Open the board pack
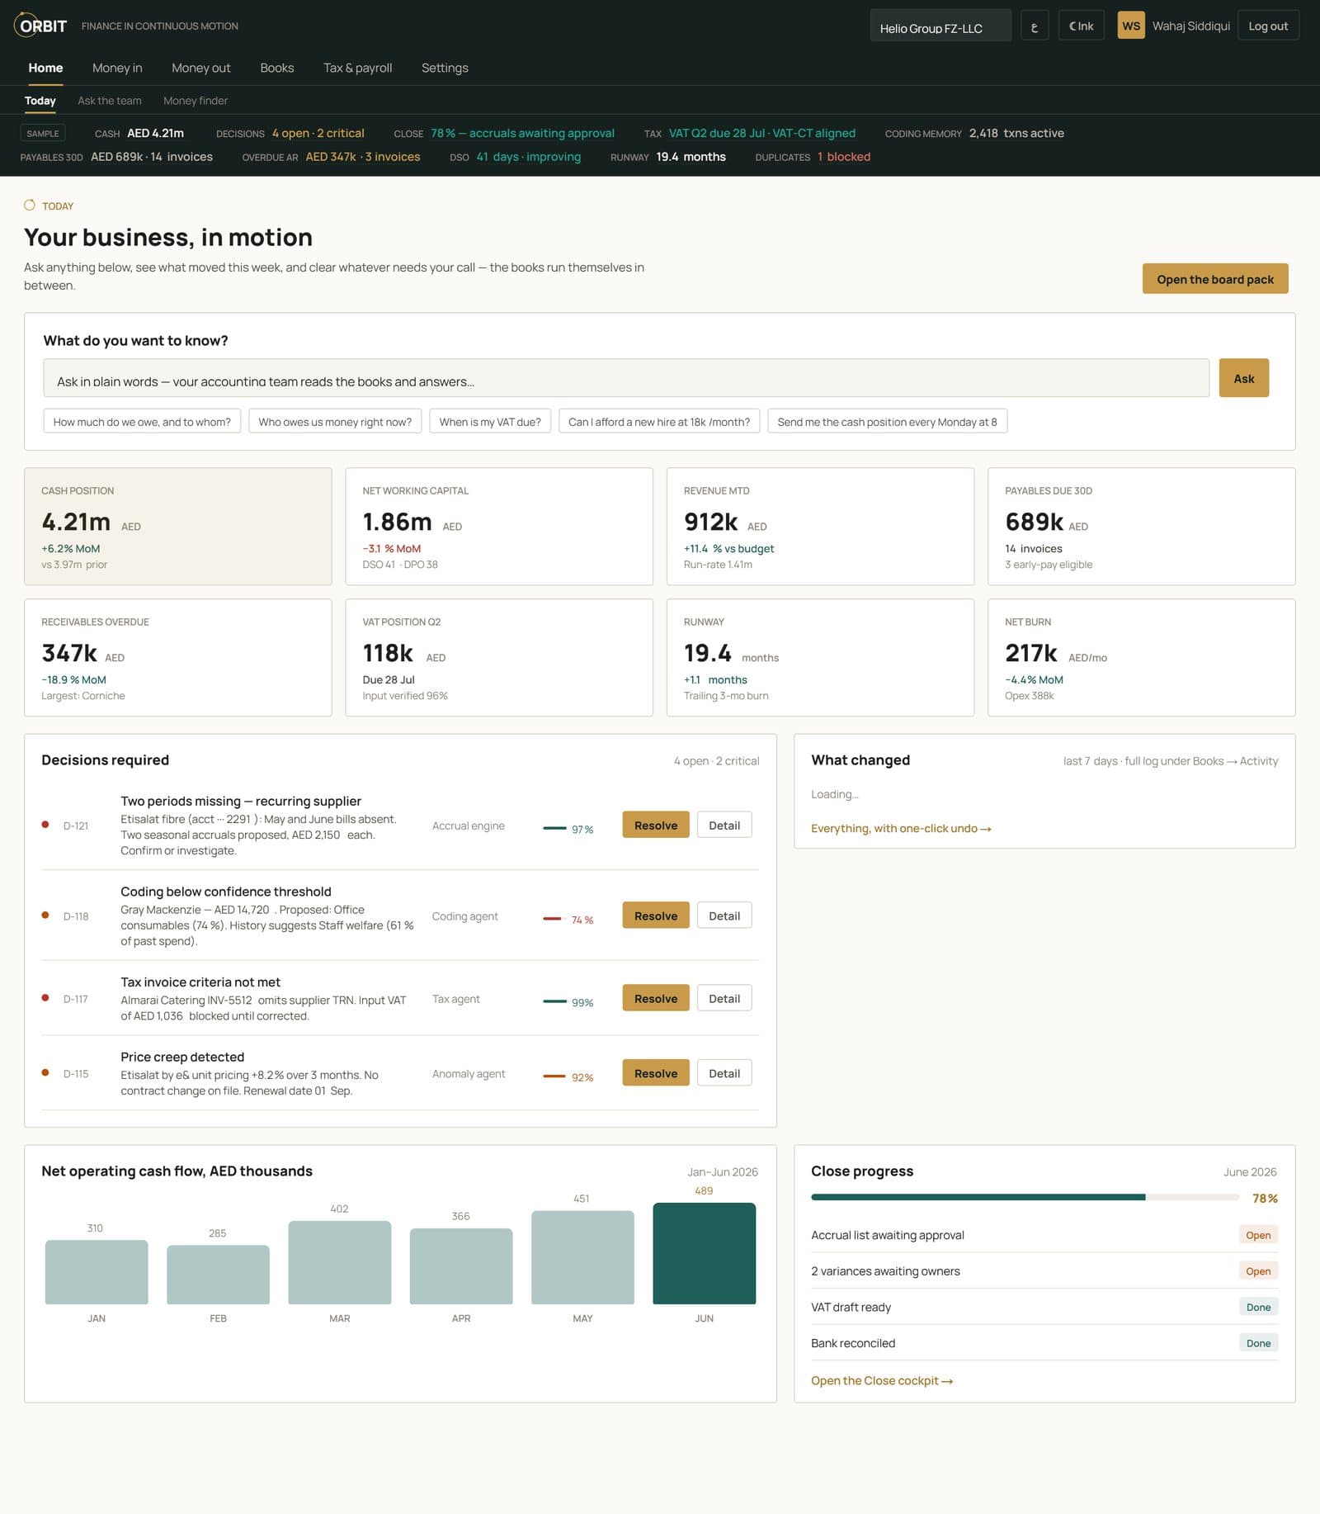This screenshot has width=1320, height=1514. 1215,279
